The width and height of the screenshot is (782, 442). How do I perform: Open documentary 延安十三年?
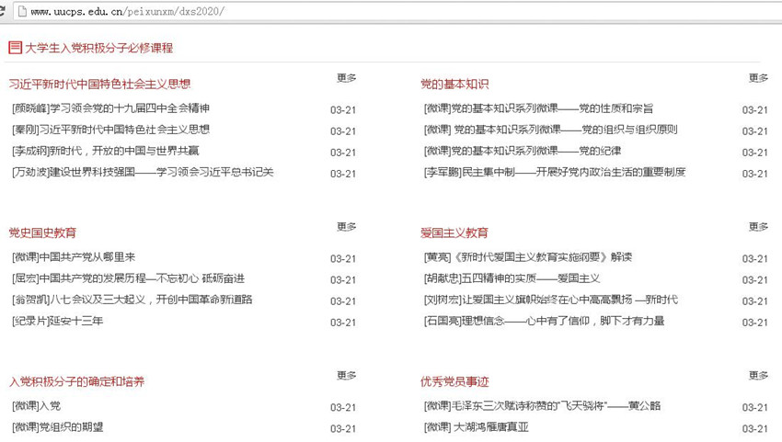58,322
